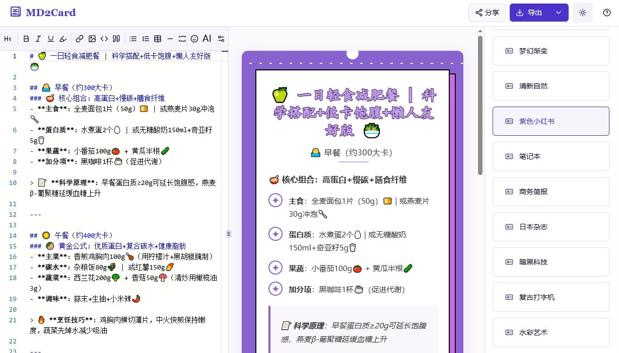
Task: Insert a blockquote
Action: point(116,39)
